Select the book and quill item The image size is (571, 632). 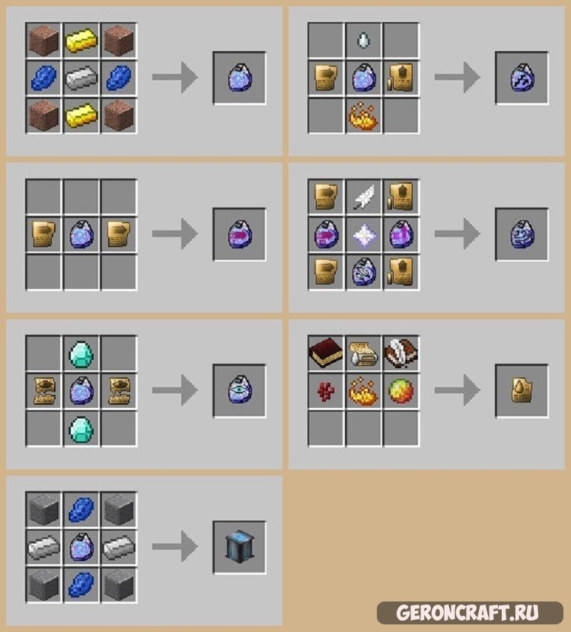[401, 354]
